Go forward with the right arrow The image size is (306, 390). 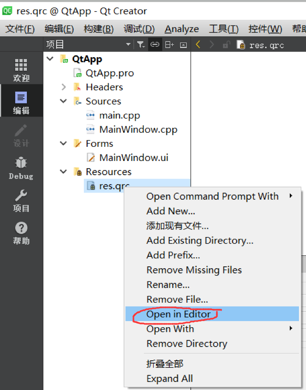tap(212, 45)
